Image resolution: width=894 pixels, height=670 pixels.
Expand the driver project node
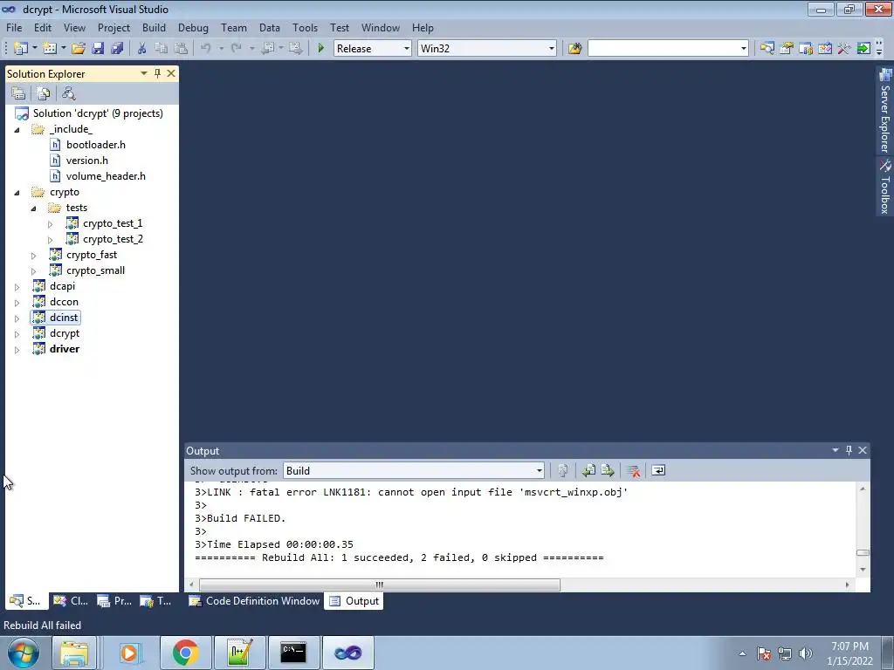[x=17, y=349]
